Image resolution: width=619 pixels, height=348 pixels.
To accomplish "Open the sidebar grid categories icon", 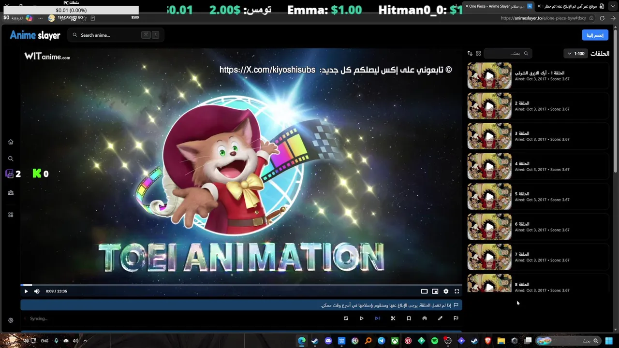I will [x=11, y=215].
